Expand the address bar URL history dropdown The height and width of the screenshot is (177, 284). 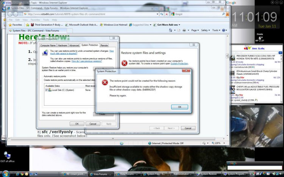(158, 14)
